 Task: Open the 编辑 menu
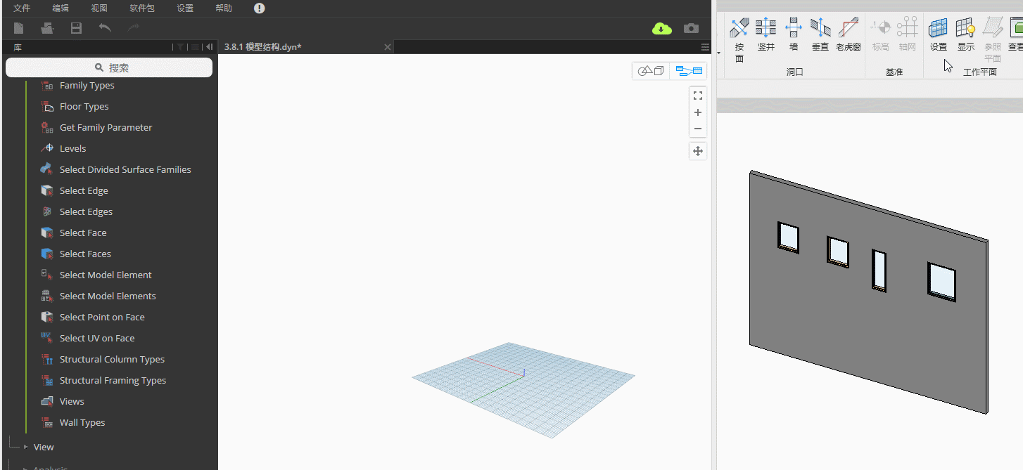(61, 8)
